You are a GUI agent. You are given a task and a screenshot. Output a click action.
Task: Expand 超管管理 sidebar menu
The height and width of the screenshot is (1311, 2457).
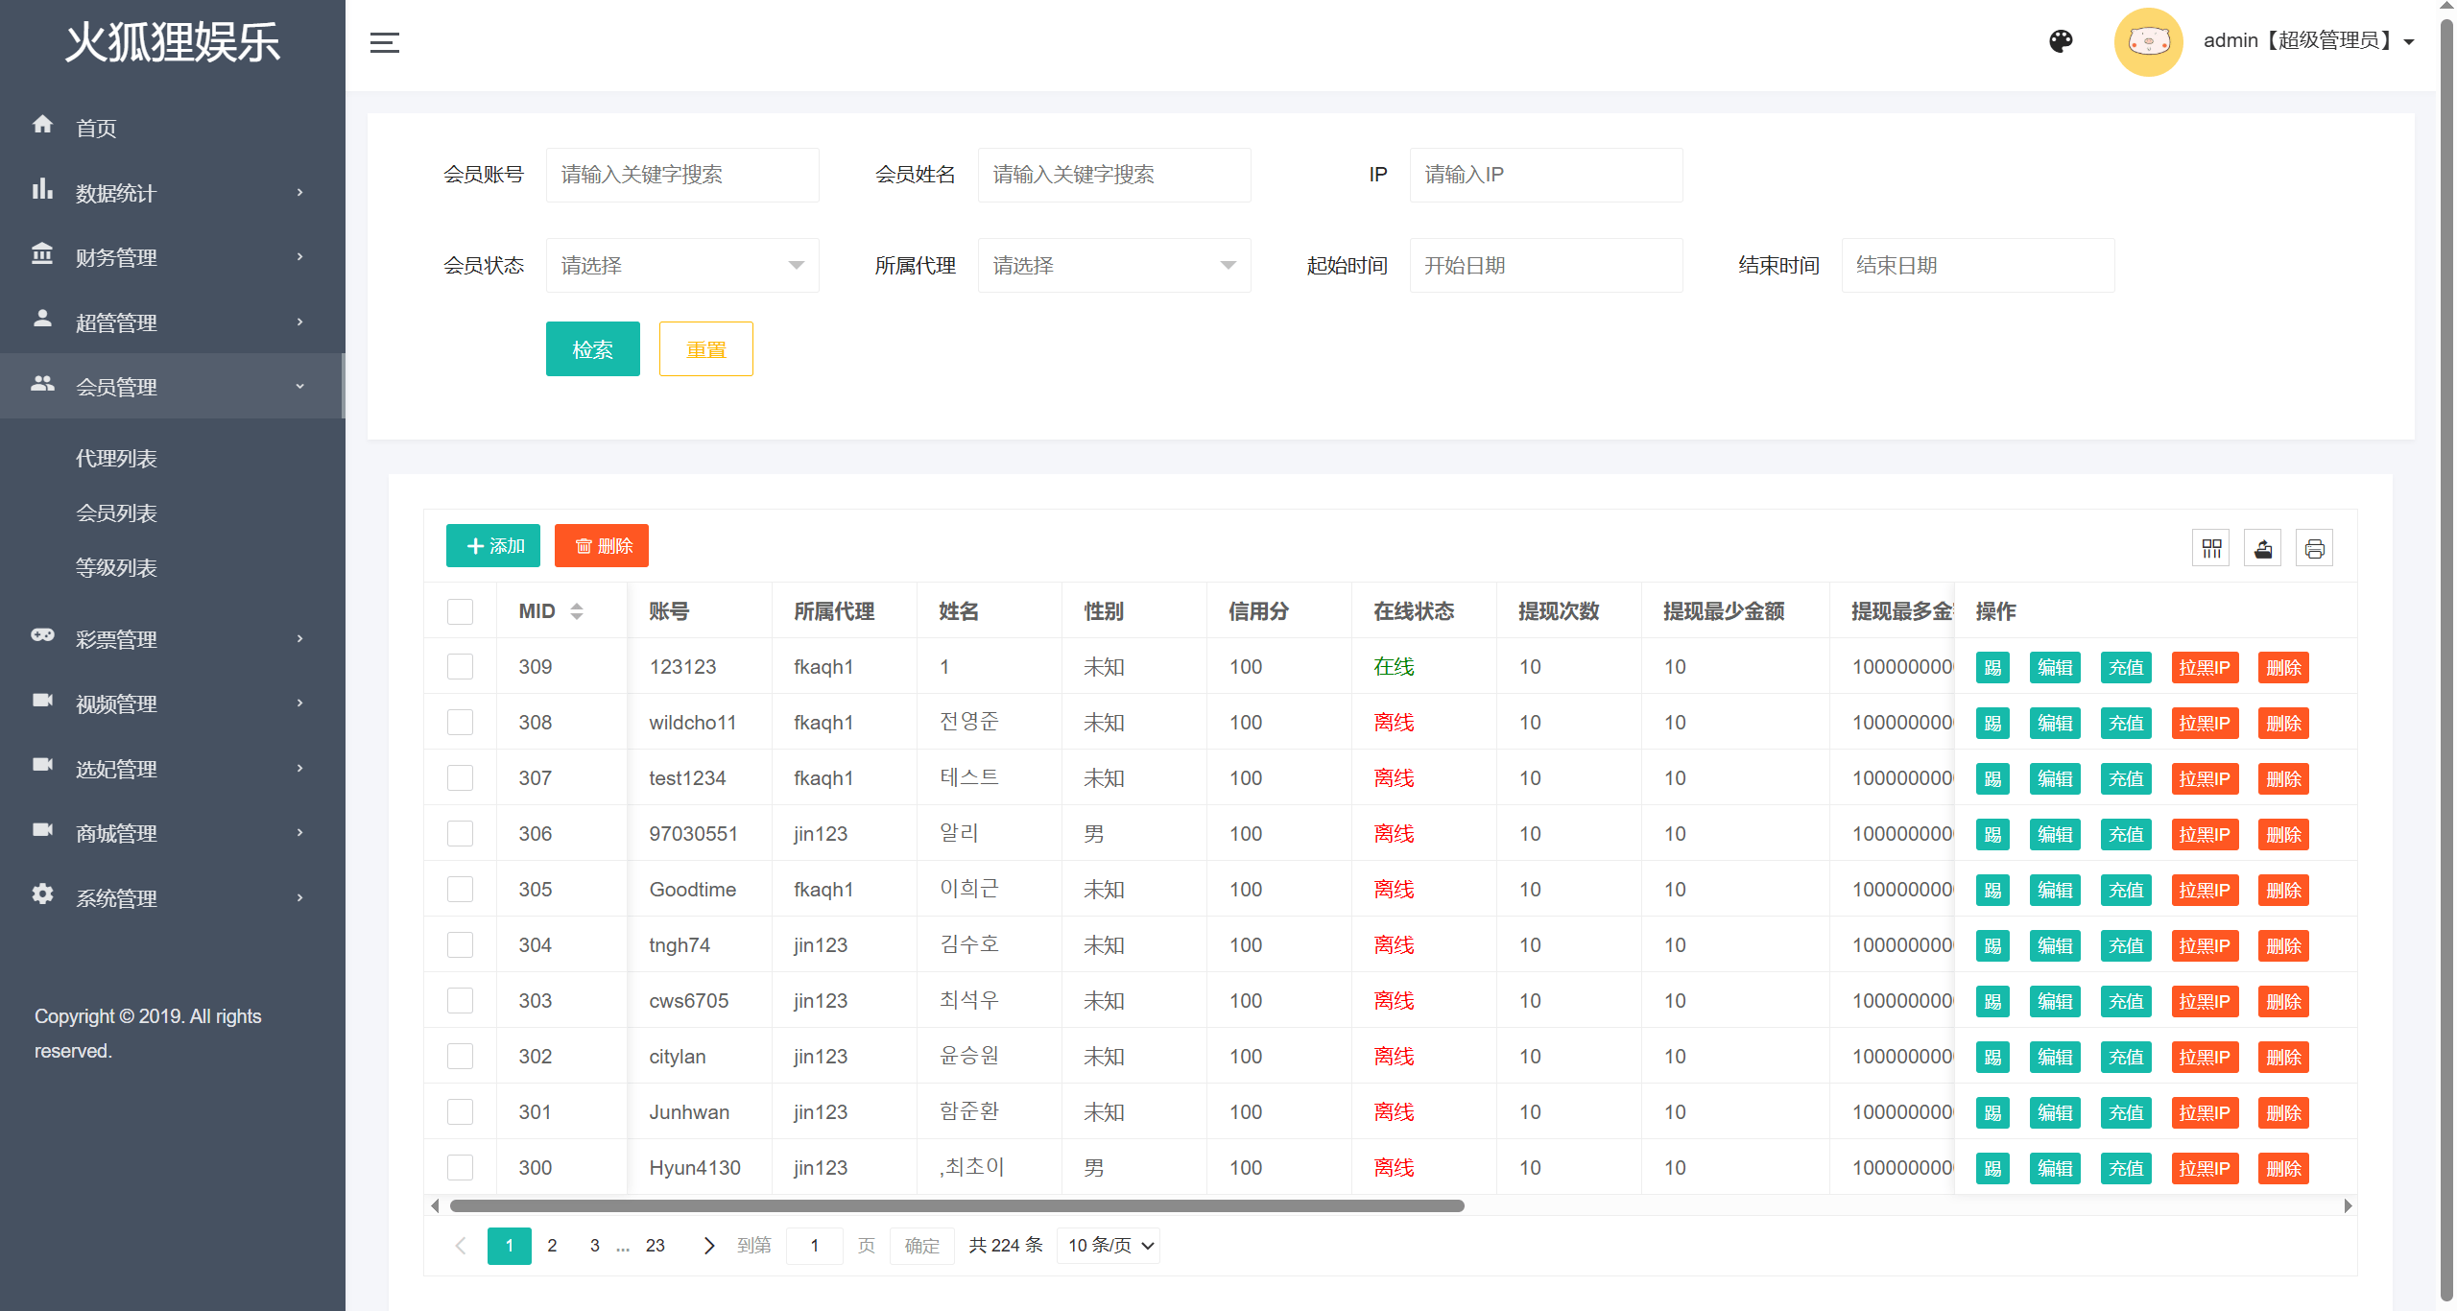(173, 322)
